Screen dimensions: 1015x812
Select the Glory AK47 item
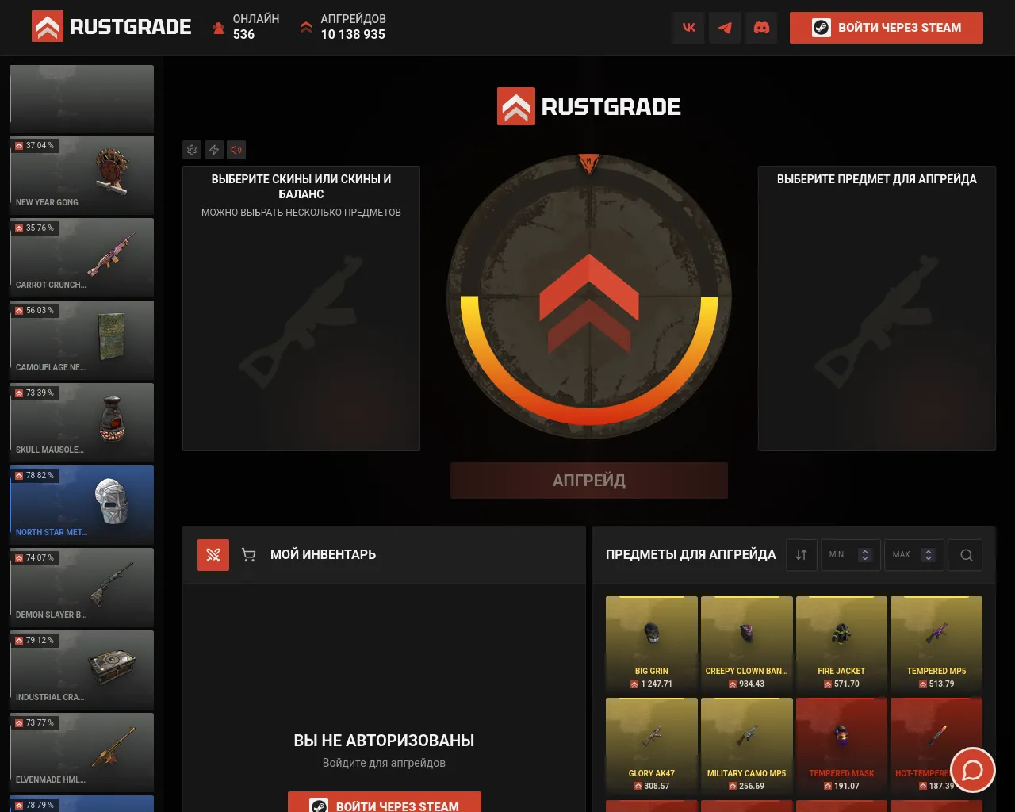click(652, 745)
